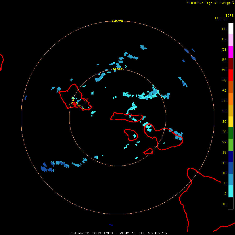Click the legend value label 42
235x235 pixels.
[x=224, y=91]
